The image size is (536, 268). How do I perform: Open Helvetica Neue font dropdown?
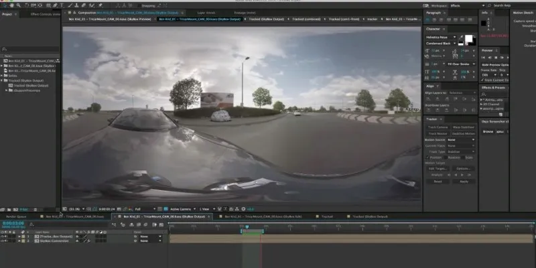pos(441,37)
